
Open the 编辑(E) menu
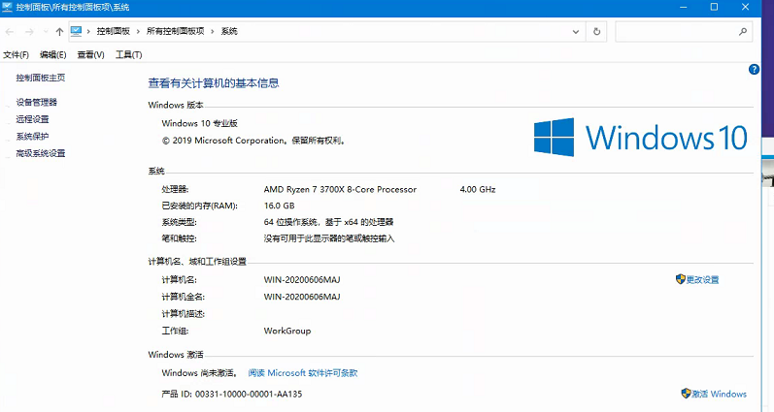click(52, 54)
